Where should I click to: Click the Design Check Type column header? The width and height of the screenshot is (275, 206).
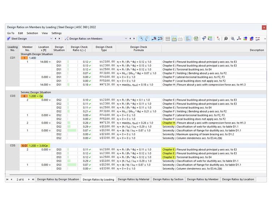coord(104,48)
